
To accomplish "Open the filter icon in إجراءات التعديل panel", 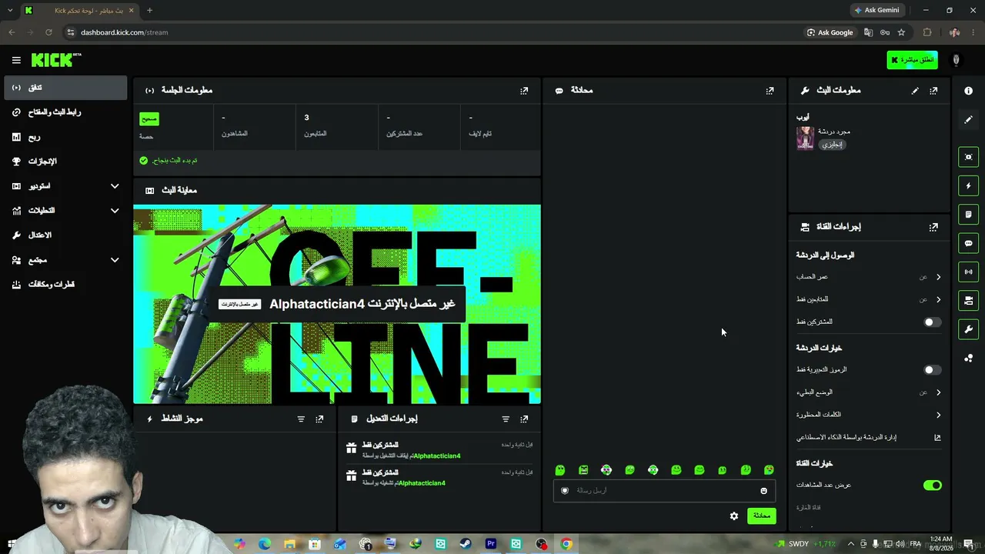I will [506, 419].
